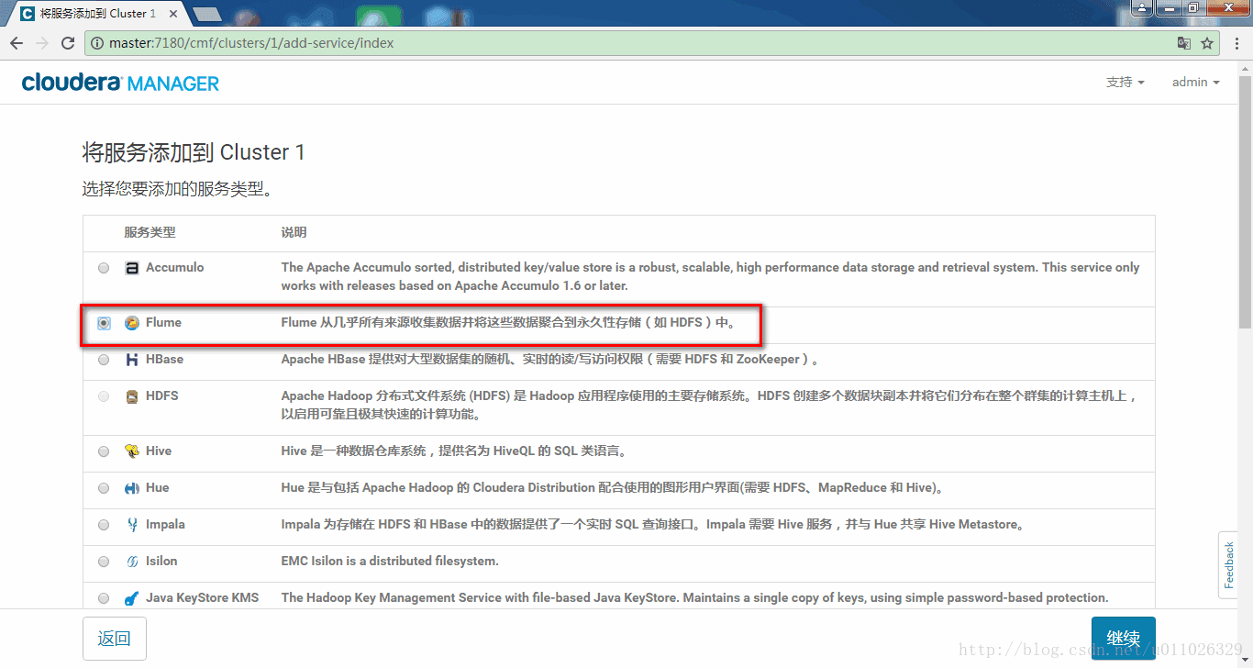Screen dimensions: 1253x668
Task: Click the Java KeyStore KMS key icon
Action: click(x=132, y=598)
